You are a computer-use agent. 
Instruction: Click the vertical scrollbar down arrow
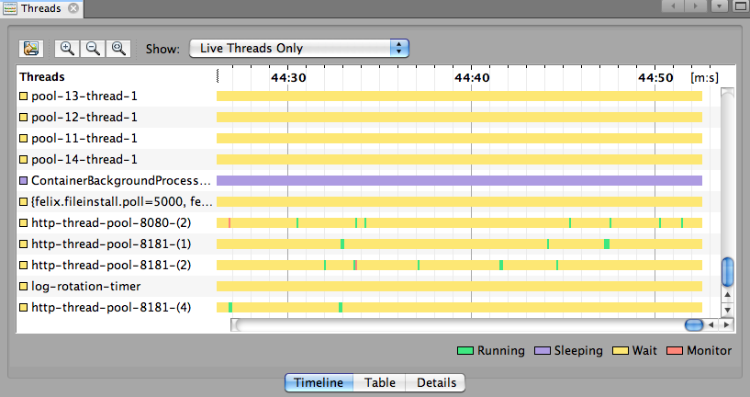tap(728, 310)
